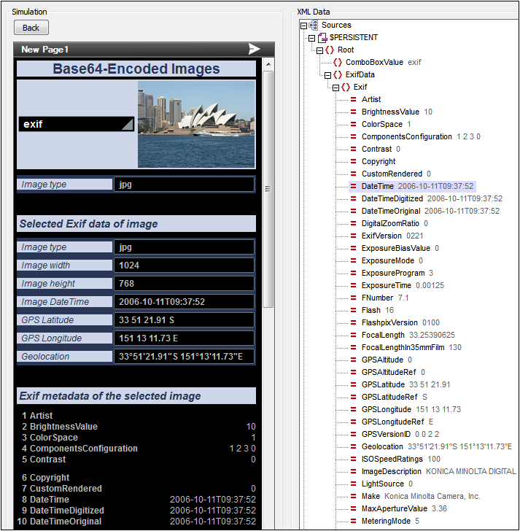Click the Image width field value 1024
The height and width of the screenshot is (531, 520).
[x=184, y=265]
